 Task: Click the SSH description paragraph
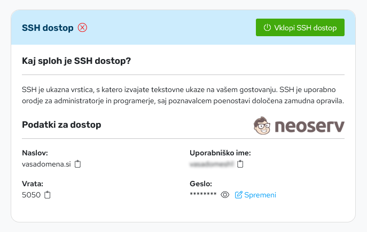[x=183, y=95]
